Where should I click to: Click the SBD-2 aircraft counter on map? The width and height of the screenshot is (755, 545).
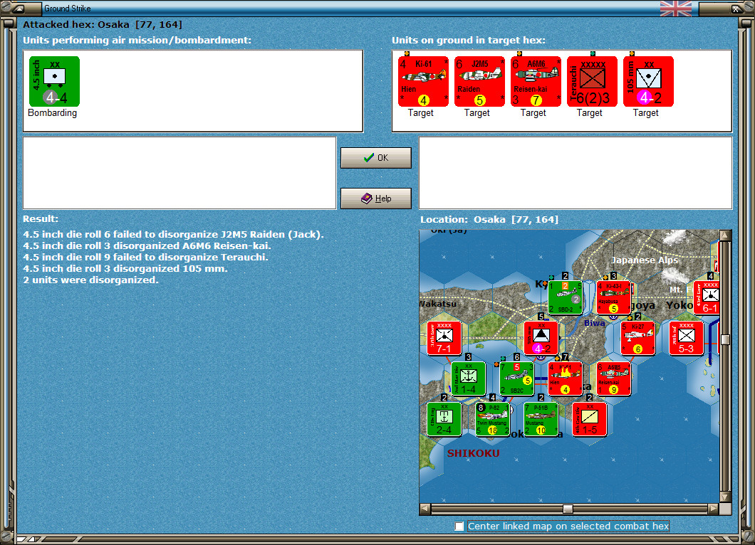(x=565, y=297)
